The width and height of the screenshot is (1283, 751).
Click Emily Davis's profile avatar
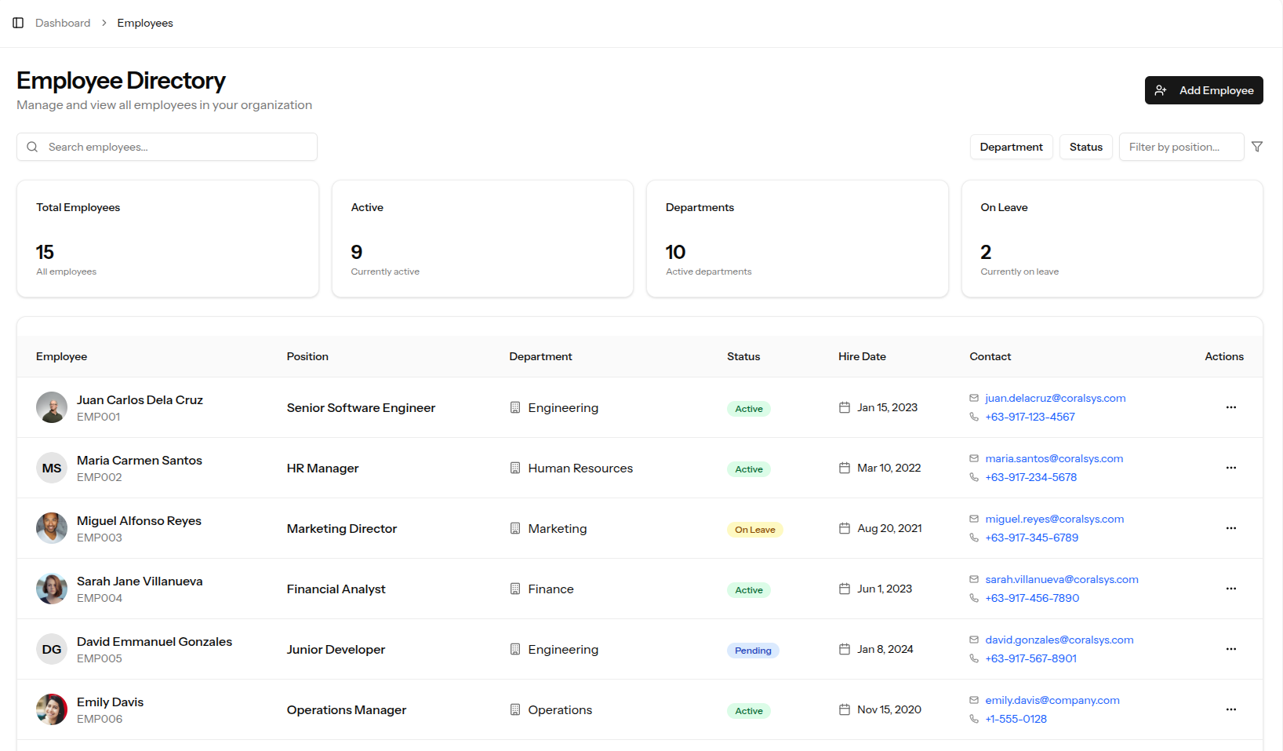(52, 709)
